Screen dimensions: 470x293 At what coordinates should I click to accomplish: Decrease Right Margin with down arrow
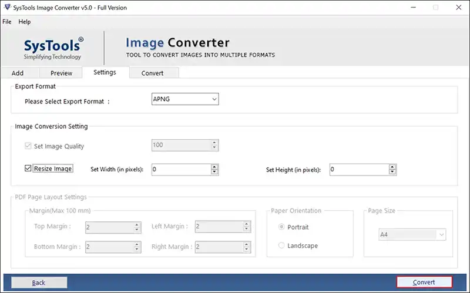[x=247, y=250]
